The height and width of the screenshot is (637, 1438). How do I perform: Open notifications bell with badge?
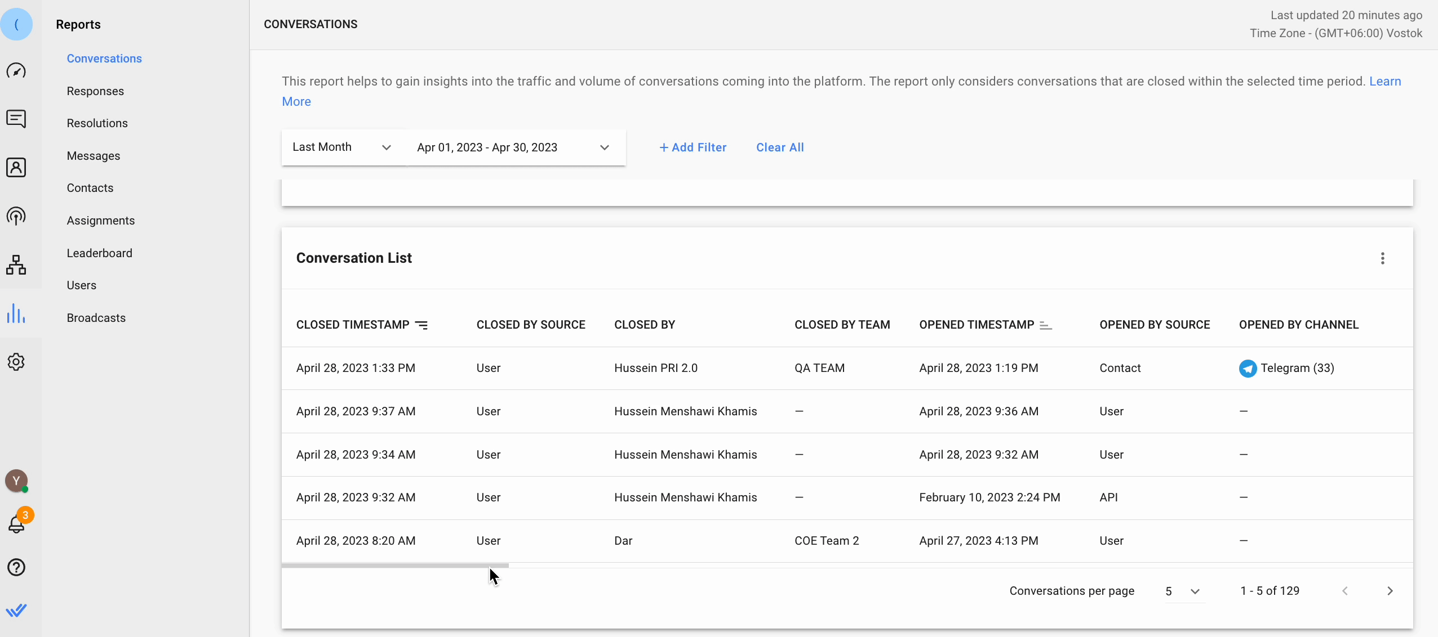coord(17,523)
